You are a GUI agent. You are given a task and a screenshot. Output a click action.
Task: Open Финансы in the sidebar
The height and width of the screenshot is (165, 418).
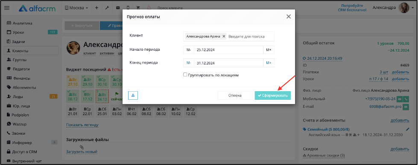click(x=21, y=78)
